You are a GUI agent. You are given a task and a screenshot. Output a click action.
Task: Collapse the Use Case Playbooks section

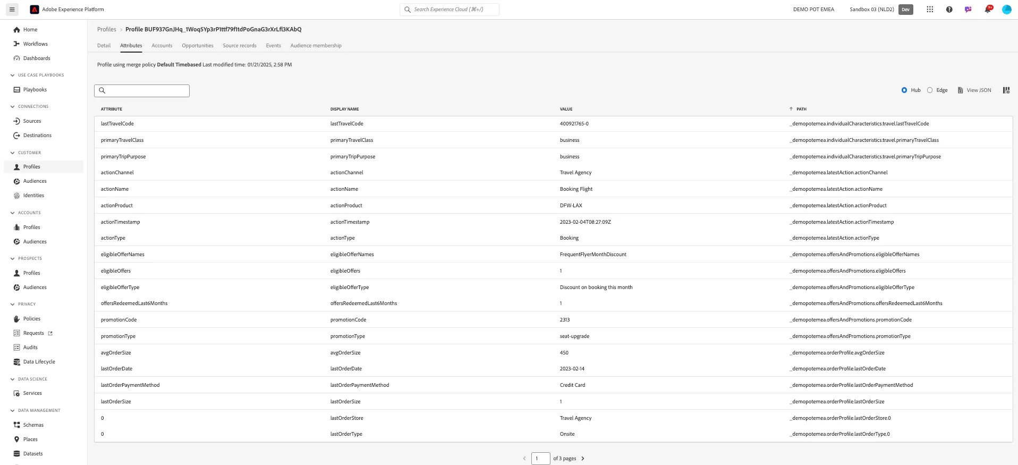pos(13,75)
